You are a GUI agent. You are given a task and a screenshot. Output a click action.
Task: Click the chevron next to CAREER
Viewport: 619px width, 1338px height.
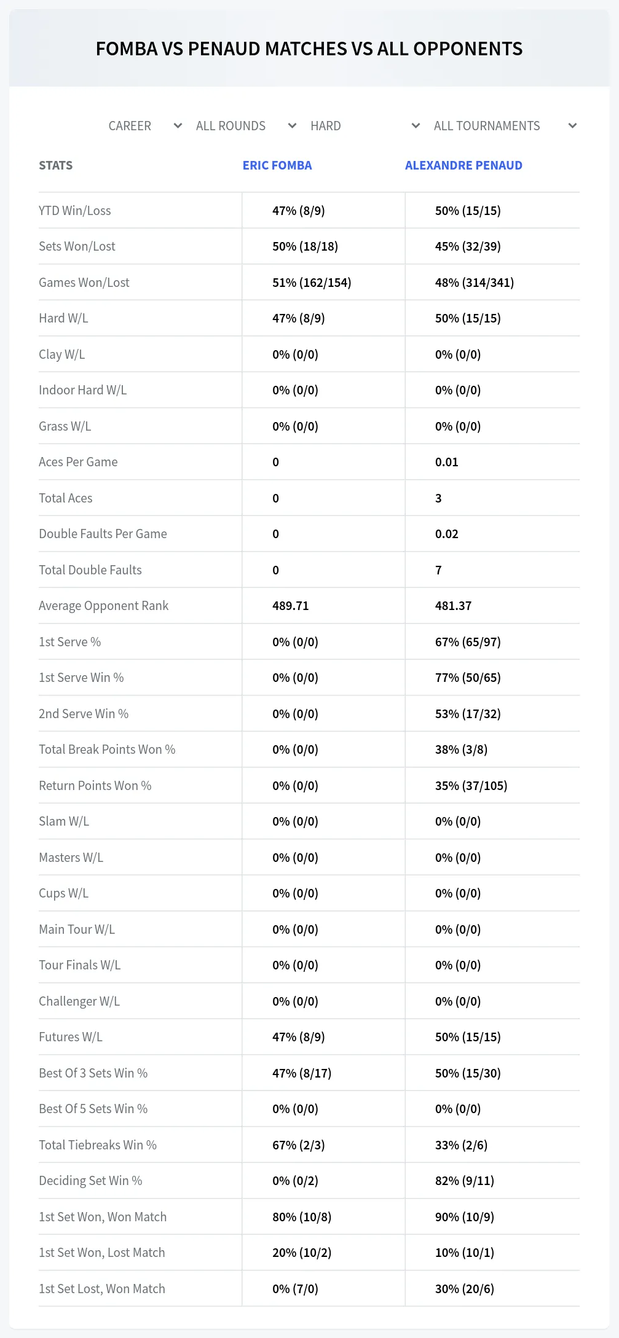click(x=178, y=126)
